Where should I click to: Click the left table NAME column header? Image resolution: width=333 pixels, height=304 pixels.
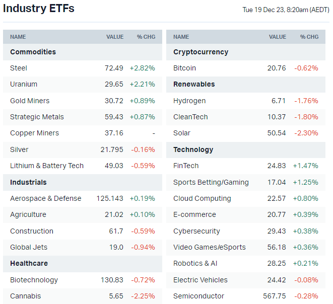(18, 37)
